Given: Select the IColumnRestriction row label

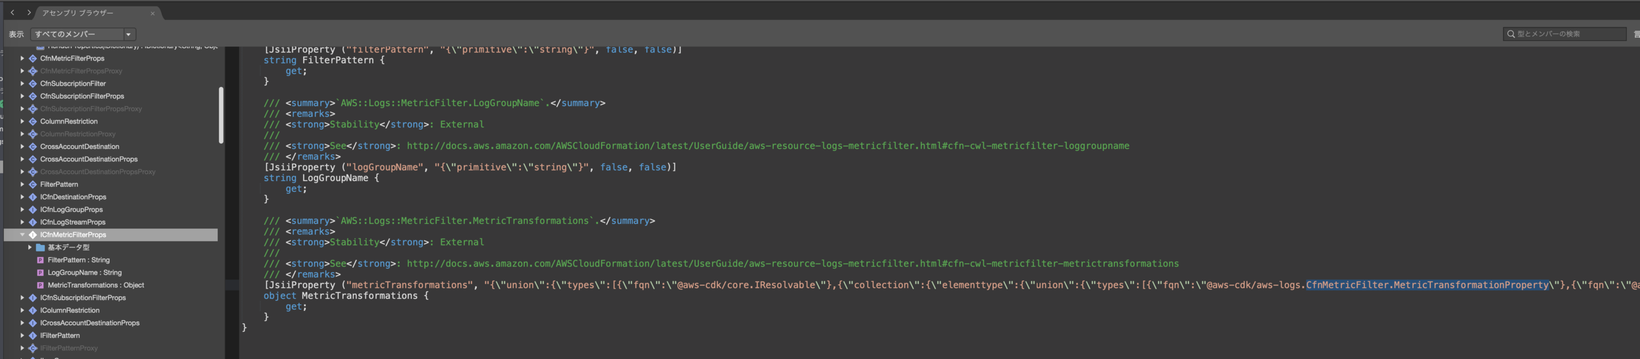Looking at the screenshot, I should (70, 310).
